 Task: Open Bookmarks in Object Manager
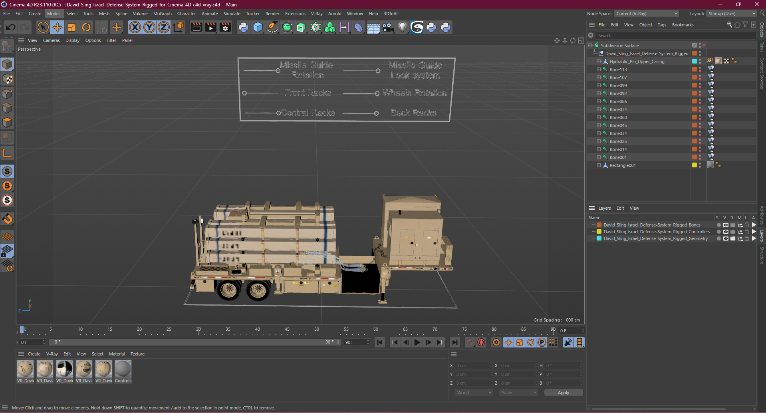[x=683, y=25]
